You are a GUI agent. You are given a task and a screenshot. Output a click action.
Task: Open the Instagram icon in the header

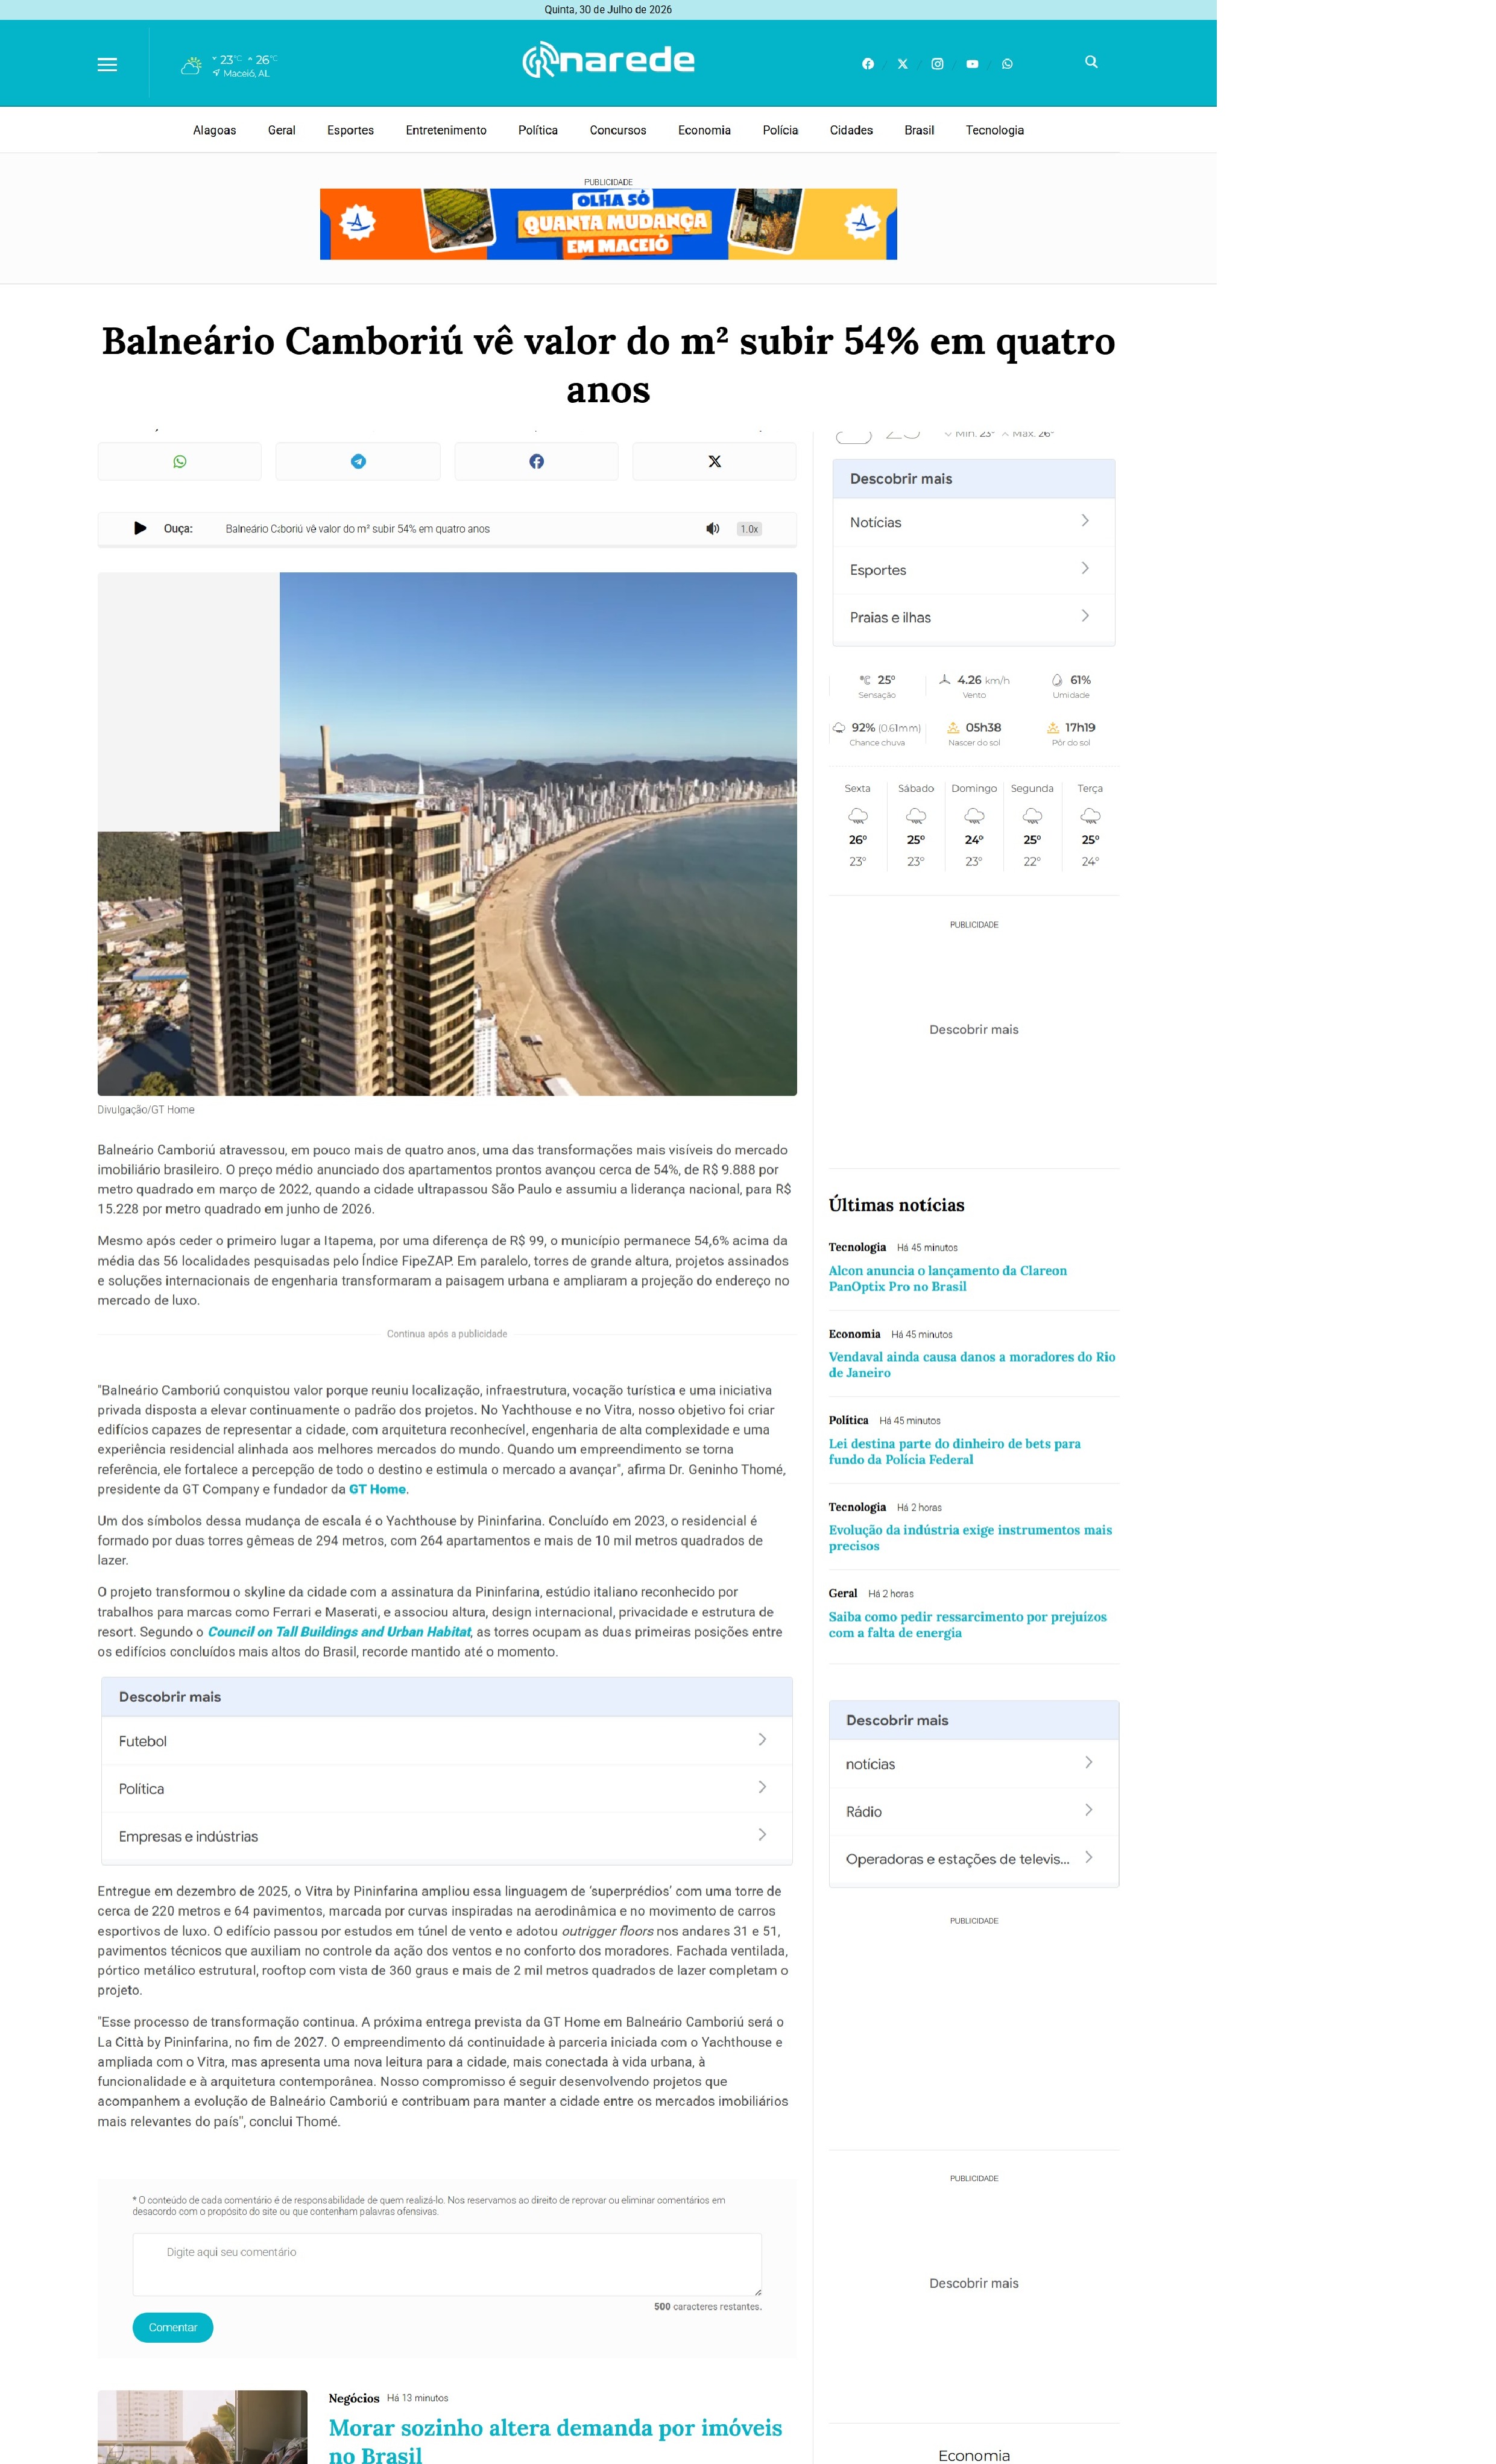937,64
